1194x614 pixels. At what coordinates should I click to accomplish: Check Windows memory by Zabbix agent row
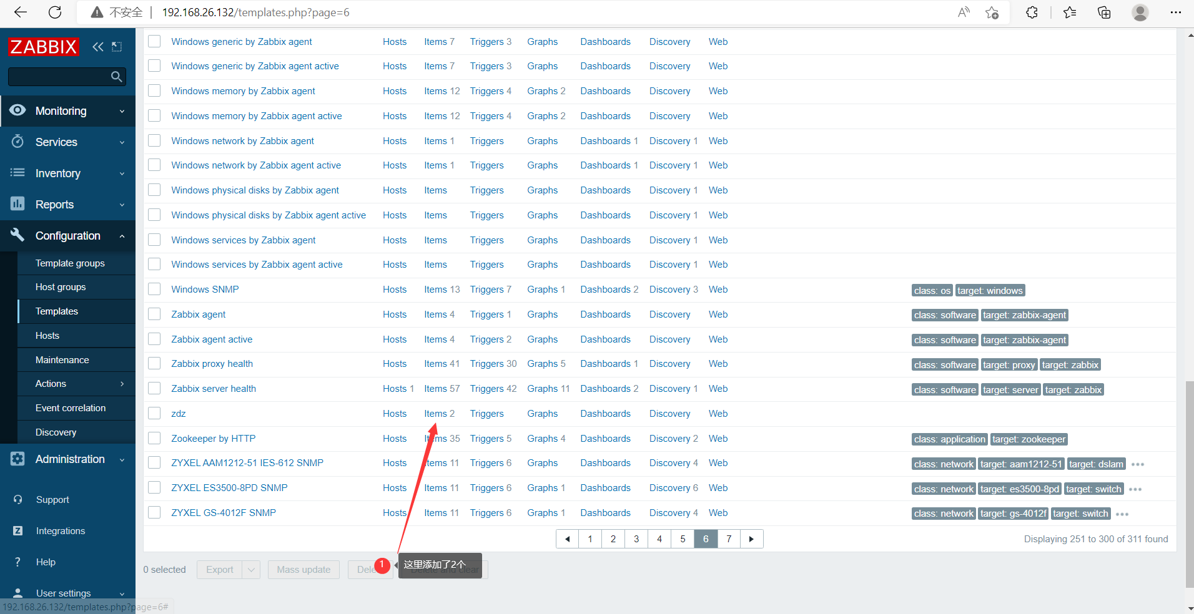tap(154, 91)
